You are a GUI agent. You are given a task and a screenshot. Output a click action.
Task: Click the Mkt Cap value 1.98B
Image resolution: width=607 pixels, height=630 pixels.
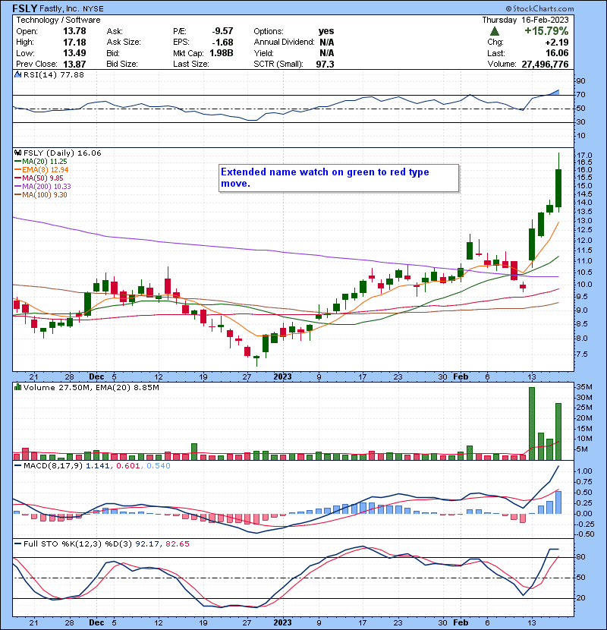click(x=222, y=53)
